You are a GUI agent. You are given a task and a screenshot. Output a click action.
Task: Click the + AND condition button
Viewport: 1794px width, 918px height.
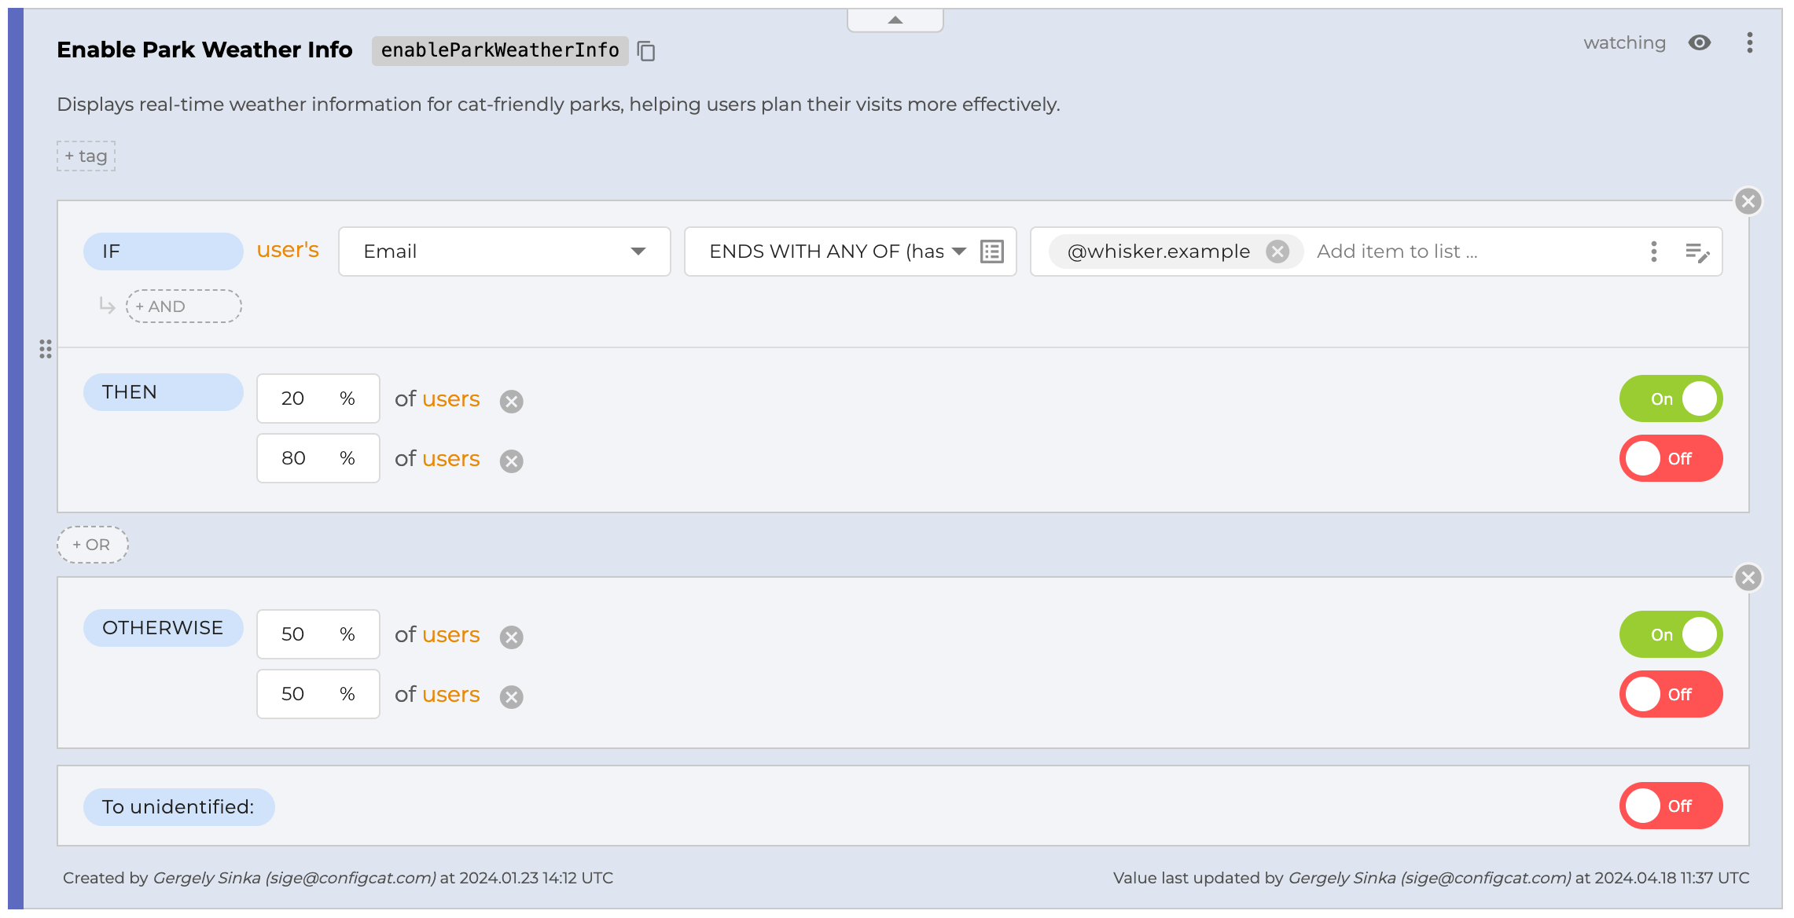click(x=183, y=307)
